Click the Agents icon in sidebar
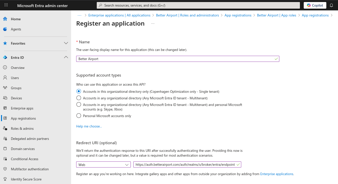Image resolution: width=338 pixels, height=184 pixels. coord(5,29)
